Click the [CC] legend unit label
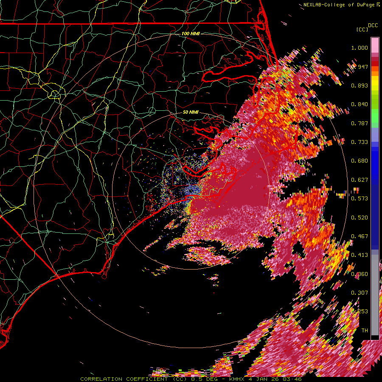 [362, 29]
